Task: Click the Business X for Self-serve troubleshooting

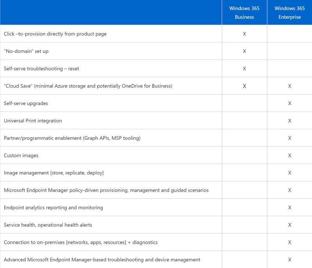Action: pyautogui.click(x=245, y=69)
